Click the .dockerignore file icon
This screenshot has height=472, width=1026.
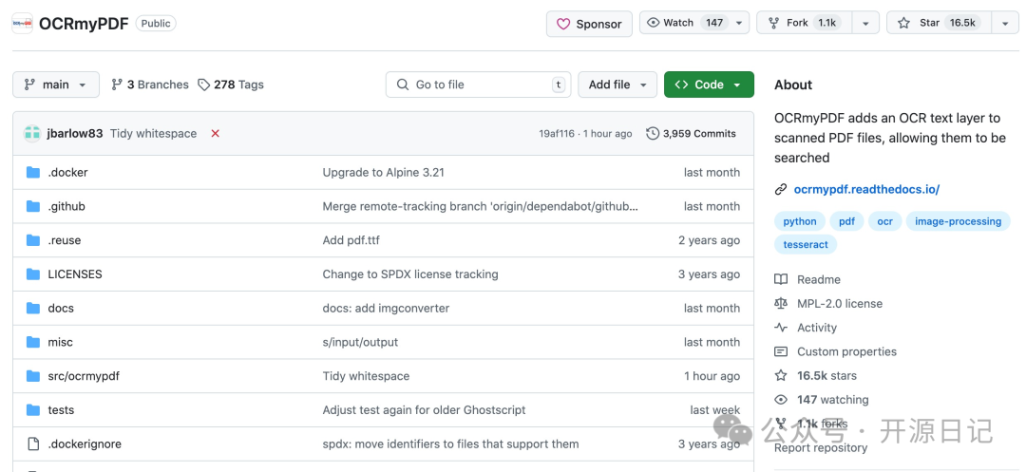pos(33,444)
